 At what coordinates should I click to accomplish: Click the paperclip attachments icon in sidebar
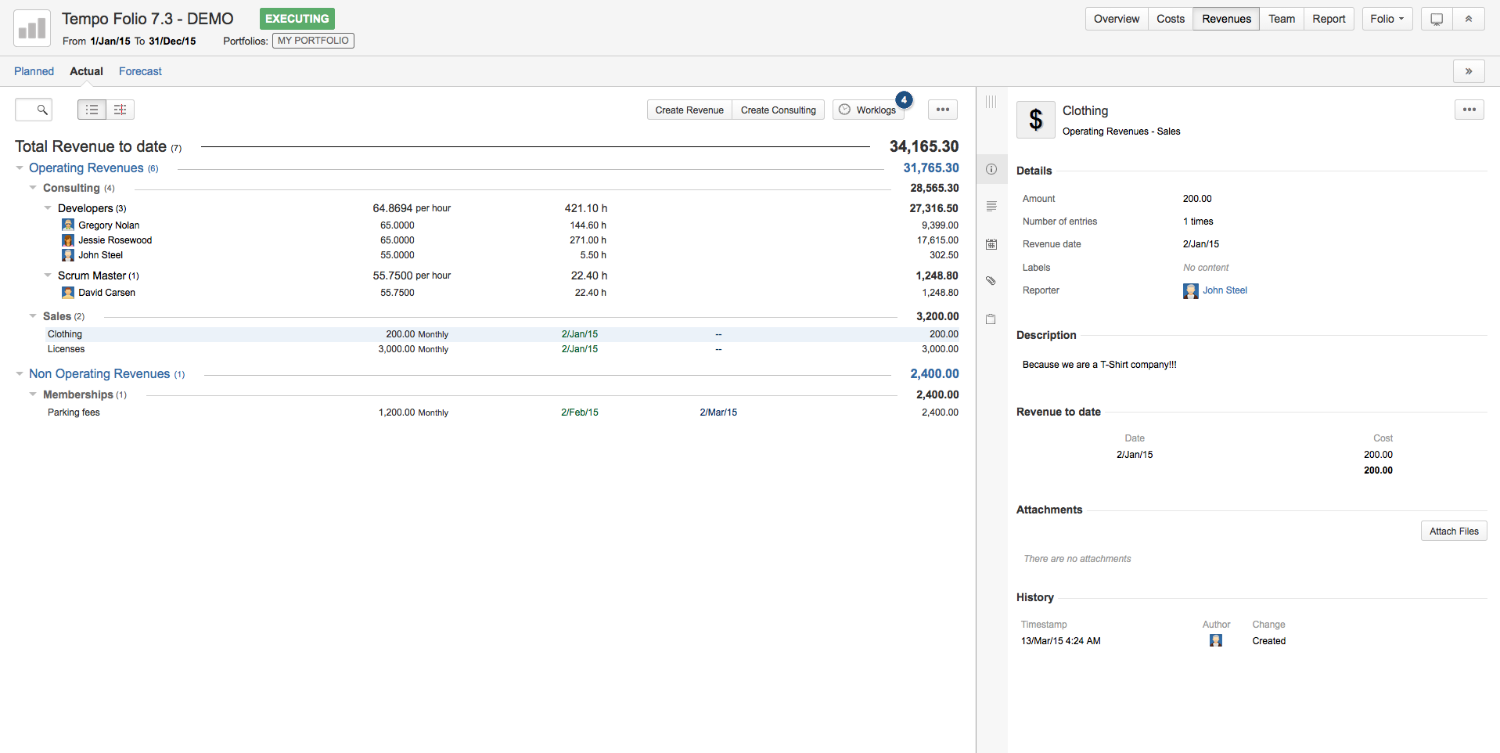tap(991, 279)
